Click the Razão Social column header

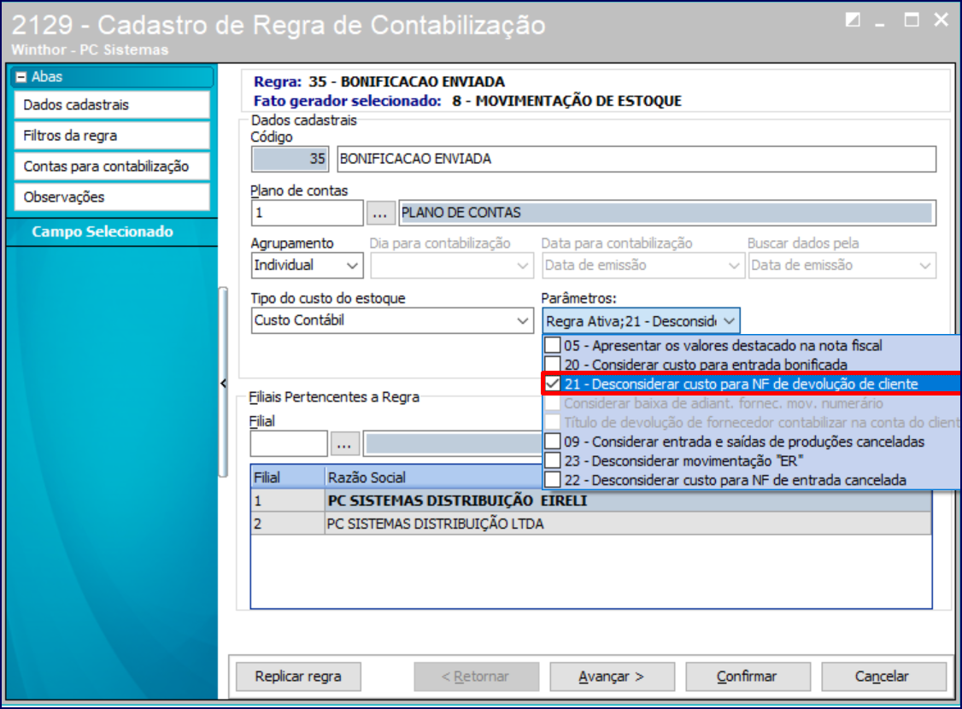click(433, 478)
